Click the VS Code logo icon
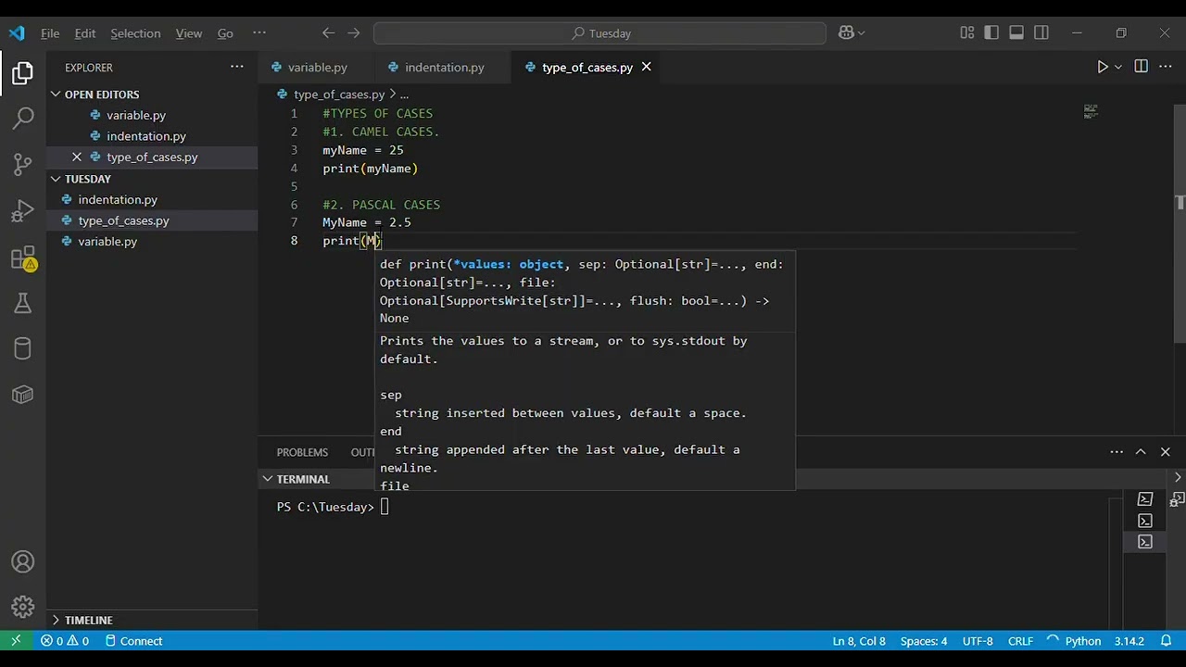Viewport: 1186px width, 667px height. pyautogui.click(x=17, y=32)
